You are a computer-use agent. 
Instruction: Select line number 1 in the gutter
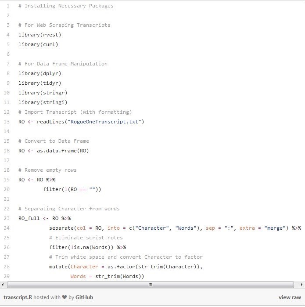pyautogui.click(x=8, y=6)
